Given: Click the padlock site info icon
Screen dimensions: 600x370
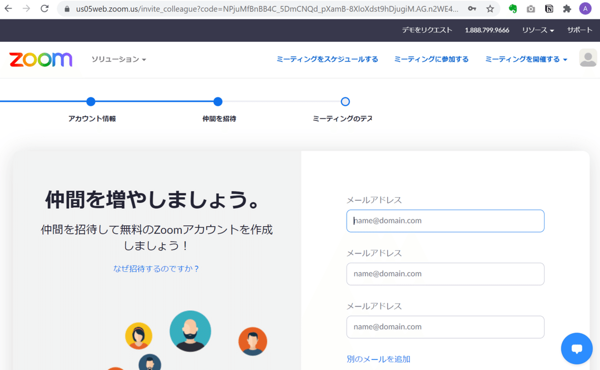Looking at the screenshot, I should coord(67,8).
